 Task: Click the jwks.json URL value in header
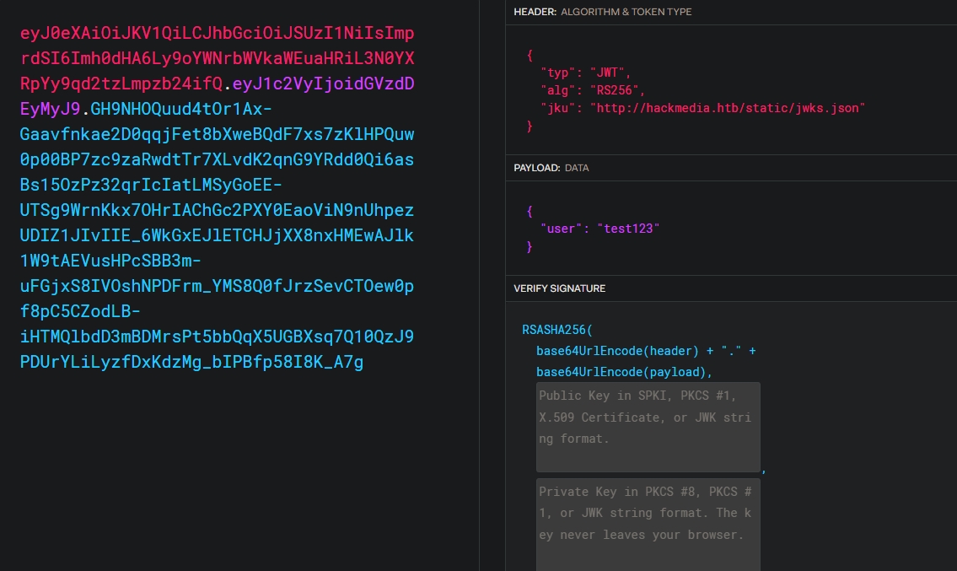pos(728,108)
